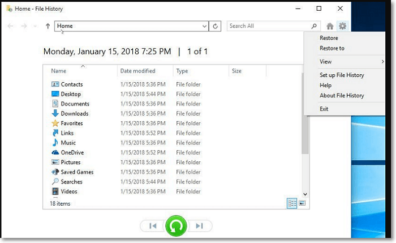Click the Home icon in toolbar
This screenshot has height=243, width=396.
click(330, 26)
